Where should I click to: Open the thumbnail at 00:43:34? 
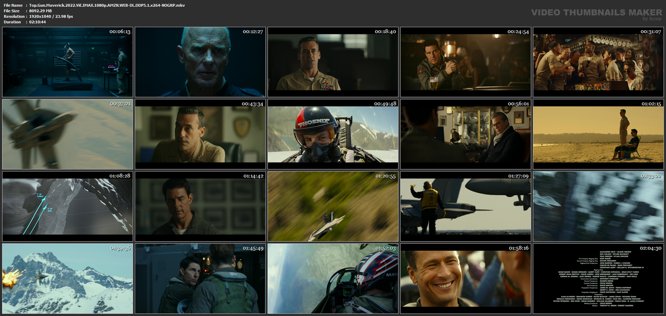coord(200,134)
